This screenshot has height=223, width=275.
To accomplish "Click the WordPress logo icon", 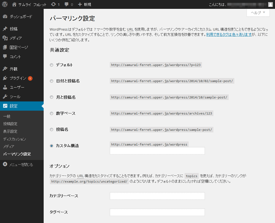I will pos(5,5).
